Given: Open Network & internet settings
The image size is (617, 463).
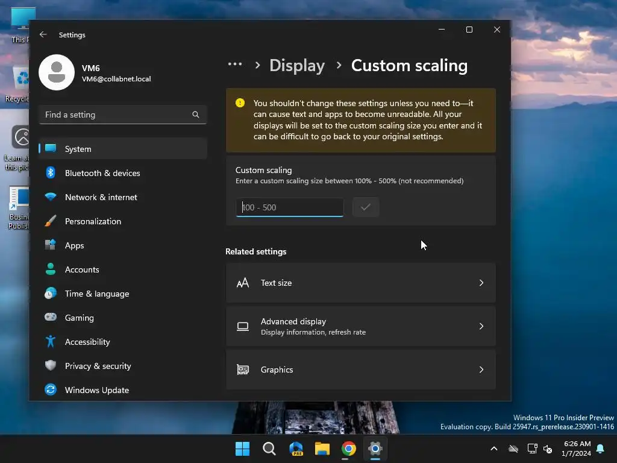Looking at the screenshot, I should click(x=123, y=197).
